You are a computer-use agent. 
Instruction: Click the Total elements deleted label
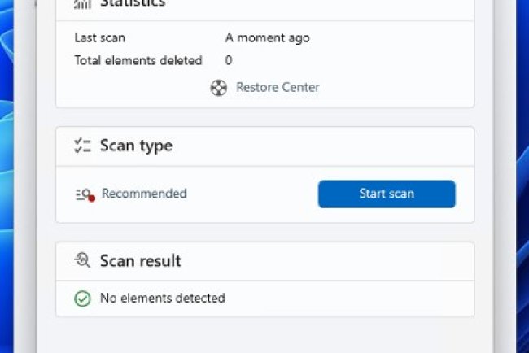[138, 60]
